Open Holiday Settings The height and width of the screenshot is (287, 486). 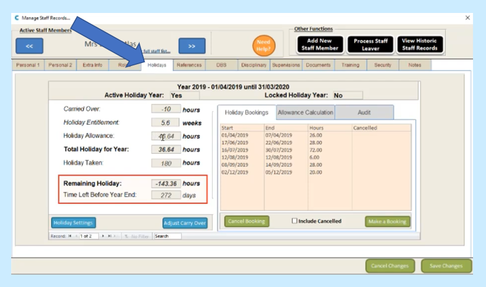coord(74,223)
